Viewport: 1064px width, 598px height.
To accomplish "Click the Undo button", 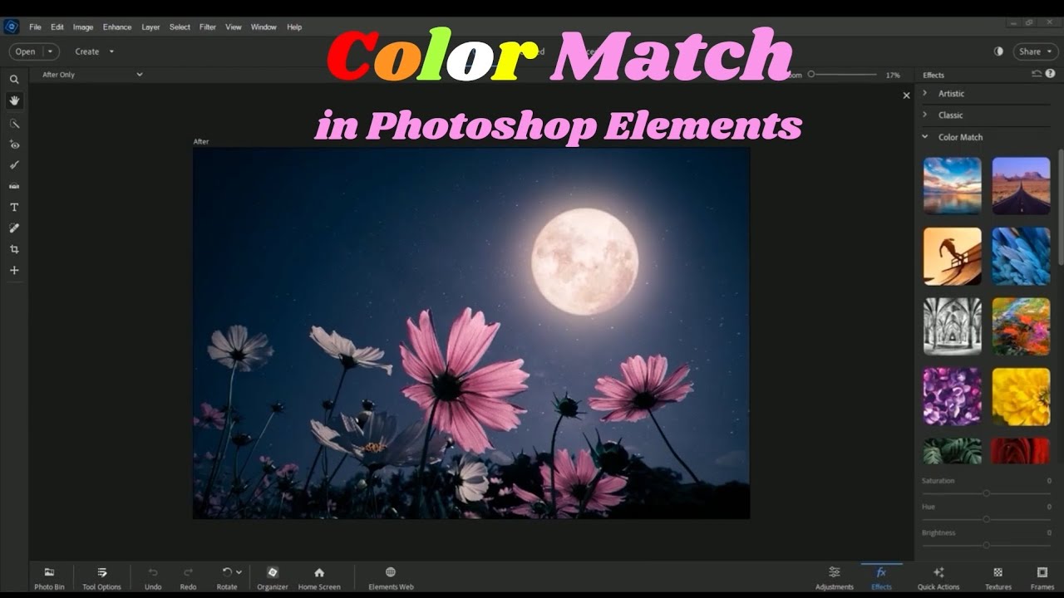I will pos(153,577).
